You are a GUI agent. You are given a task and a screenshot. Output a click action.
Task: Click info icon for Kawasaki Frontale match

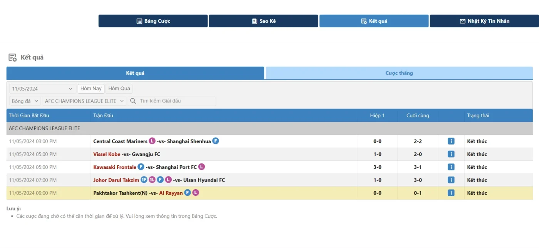pyautogui.click(x=451, y=167)
